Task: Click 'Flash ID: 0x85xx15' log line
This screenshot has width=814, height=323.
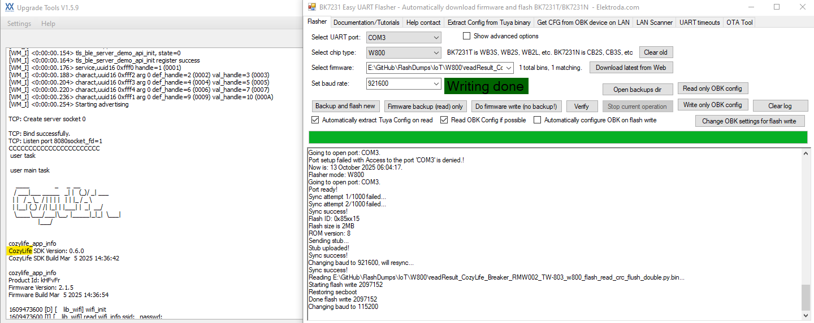Action: pos(334,219)
